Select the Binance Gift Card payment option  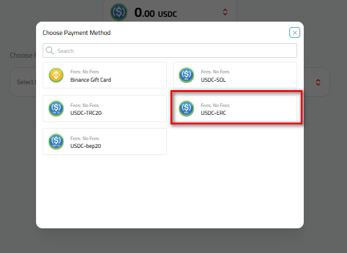click(x=104, y=75)
